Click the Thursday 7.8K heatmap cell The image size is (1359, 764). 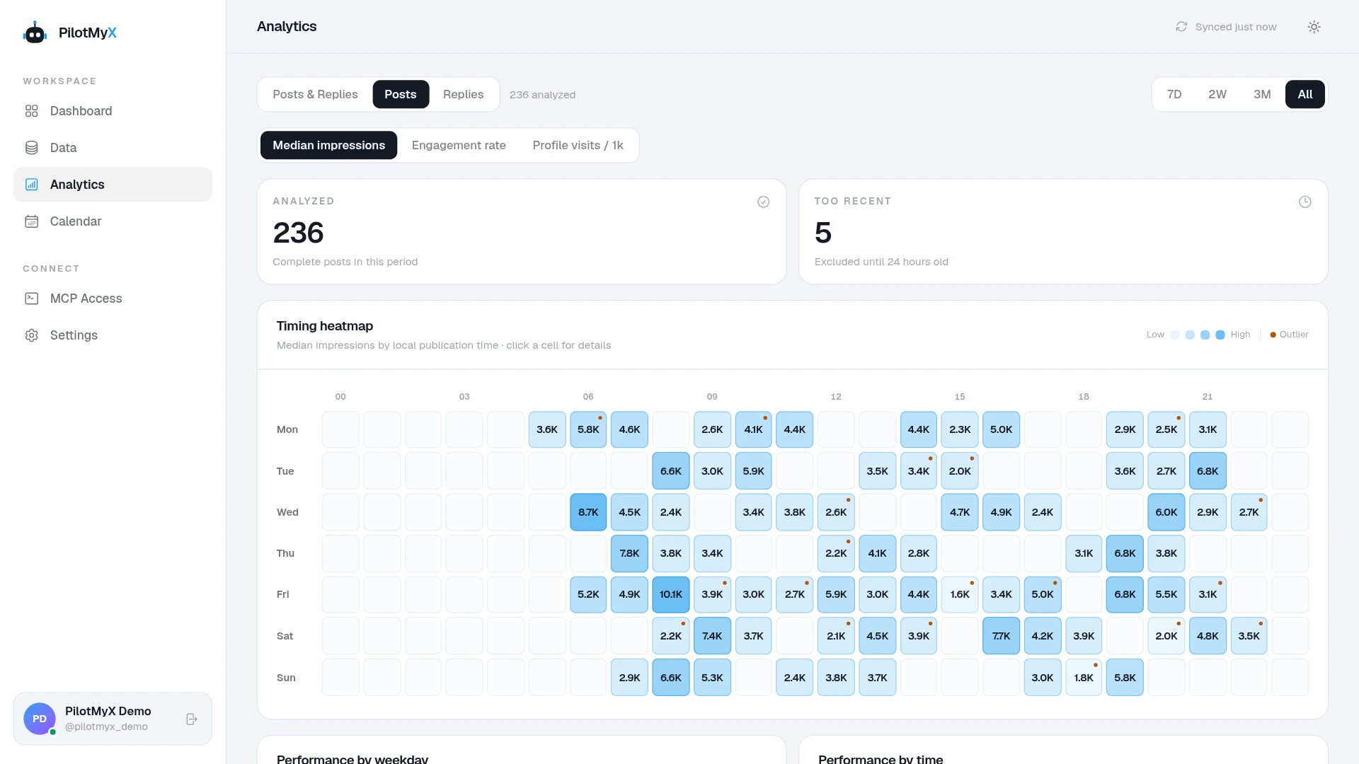click(629, 554)
